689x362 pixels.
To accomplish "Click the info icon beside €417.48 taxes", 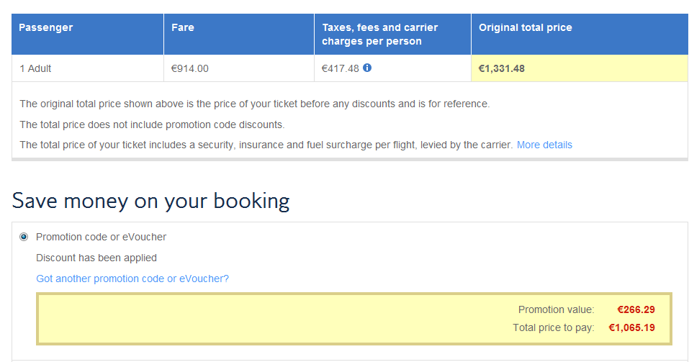I will click(367, 68).
